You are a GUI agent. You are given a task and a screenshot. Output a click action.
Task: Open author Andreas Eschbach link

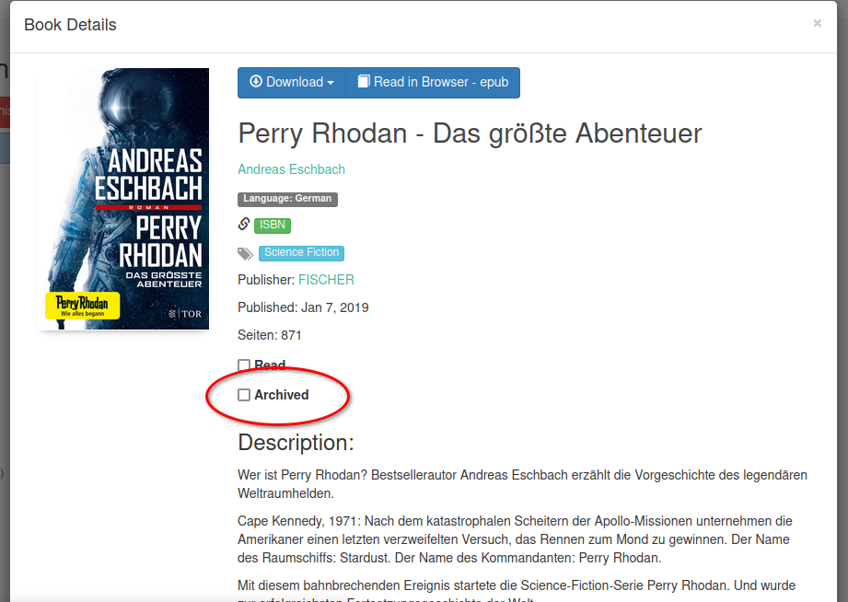click(291, 169)
